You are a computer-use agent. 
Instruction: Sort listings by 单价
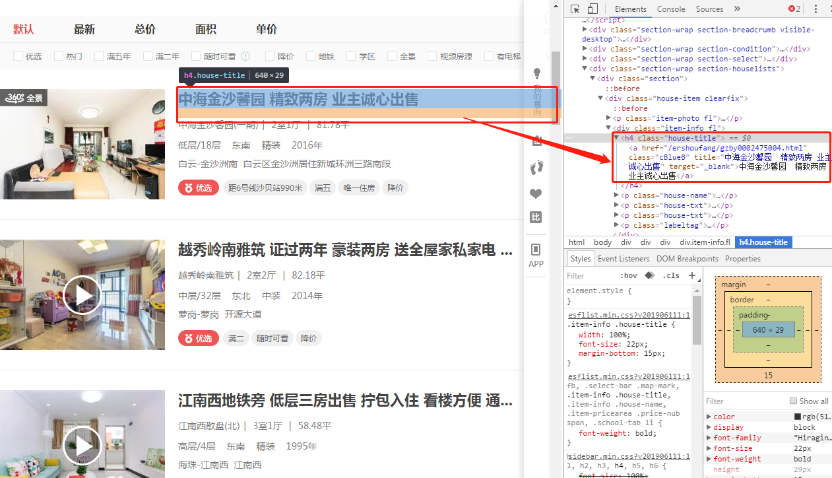tap(267, 29)
